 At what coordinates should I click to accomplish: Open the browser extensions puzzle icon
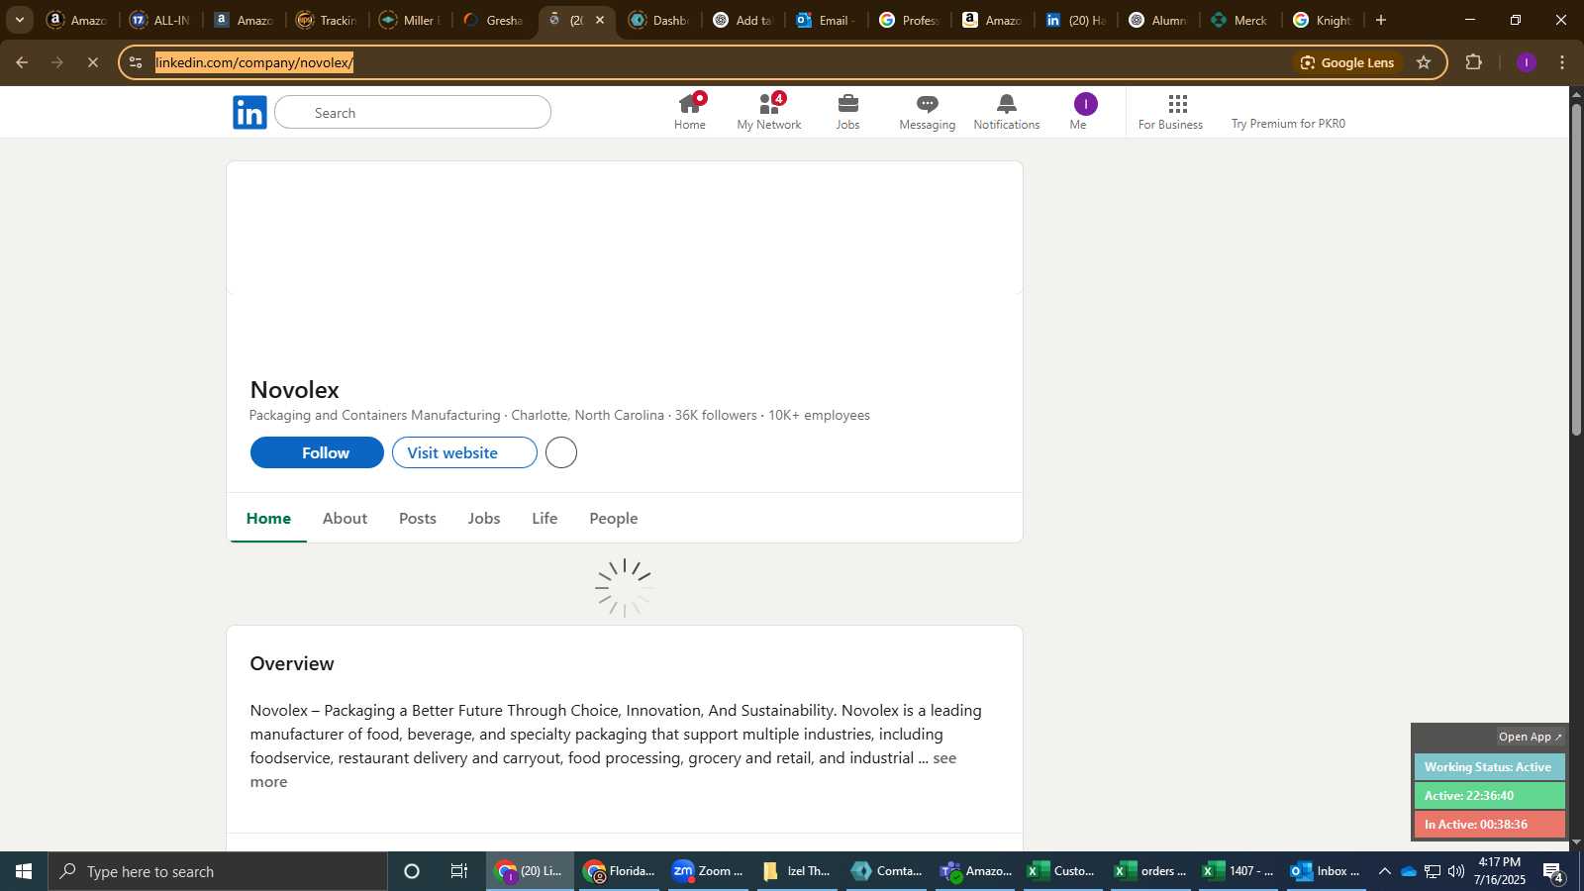point(1473,62)
